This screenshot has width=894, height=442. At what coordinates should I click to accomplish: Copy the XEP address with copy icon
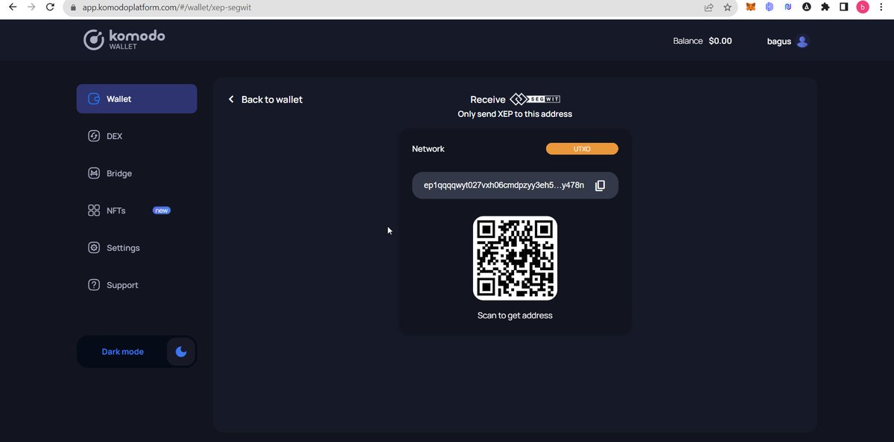tap(600, 185)
